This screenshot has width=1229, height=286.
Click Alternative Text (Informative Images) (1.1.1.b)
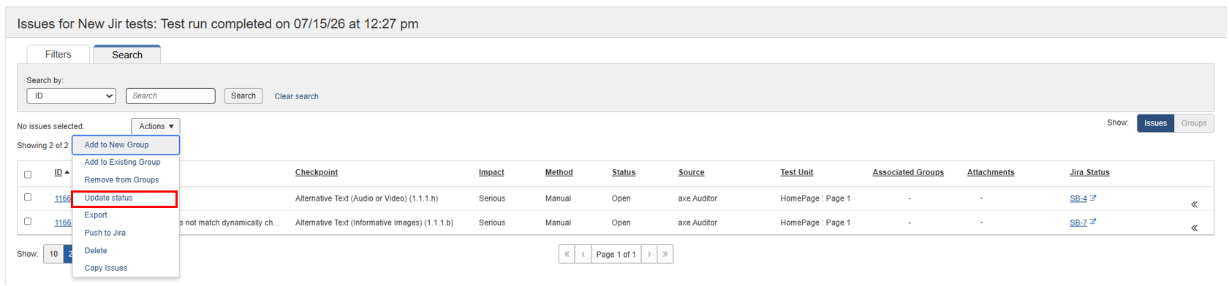374,223
